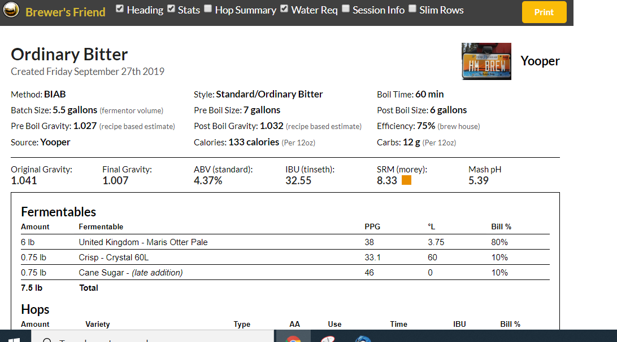Click the Brewer's Friend beer mug logo

click(12, 11)
